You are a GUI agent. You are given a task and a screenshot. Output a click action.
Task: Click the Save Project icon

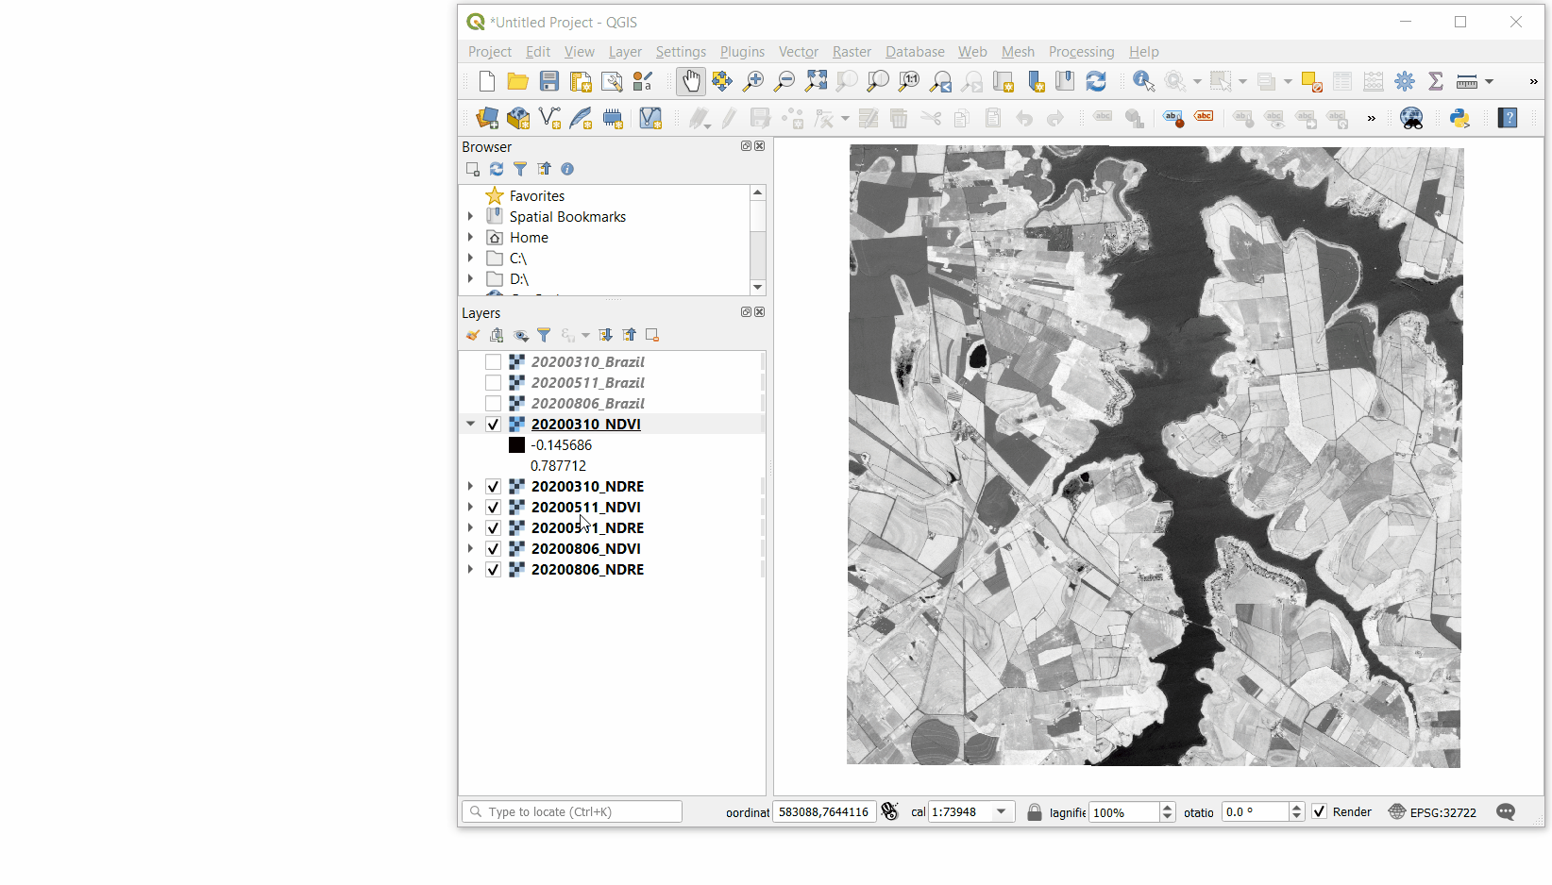point(549,82)
